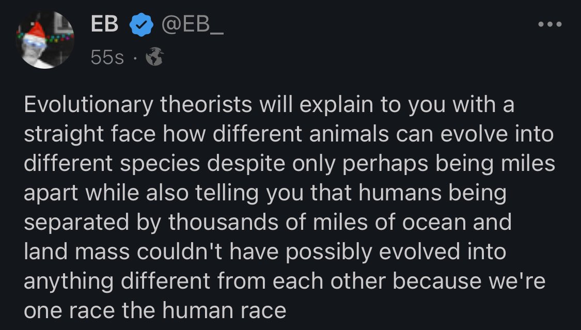The width and height of the screenshot is (581, 330).
Task: Open the post via the 55s timestamp
Action: point(107,58)
